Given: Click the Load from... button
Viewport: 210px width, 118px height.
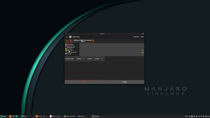Looking at the screenshot, I should coord(136,37).
